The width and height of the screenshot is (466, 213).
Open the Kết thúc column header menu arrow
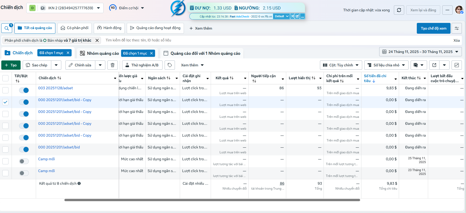[425, 78]
